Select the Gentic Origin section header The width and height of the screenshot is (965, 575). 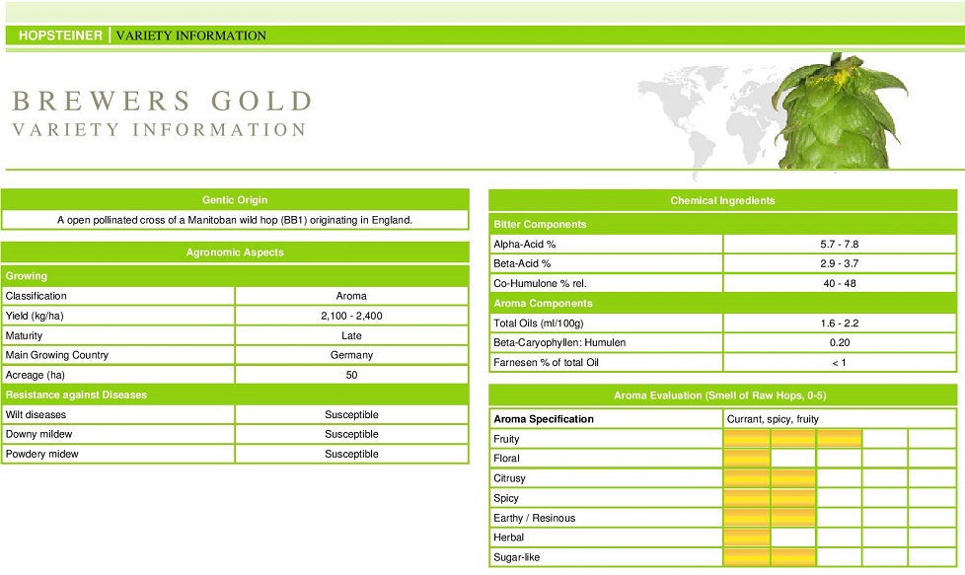pyautogui.click(x=235, y=200)
